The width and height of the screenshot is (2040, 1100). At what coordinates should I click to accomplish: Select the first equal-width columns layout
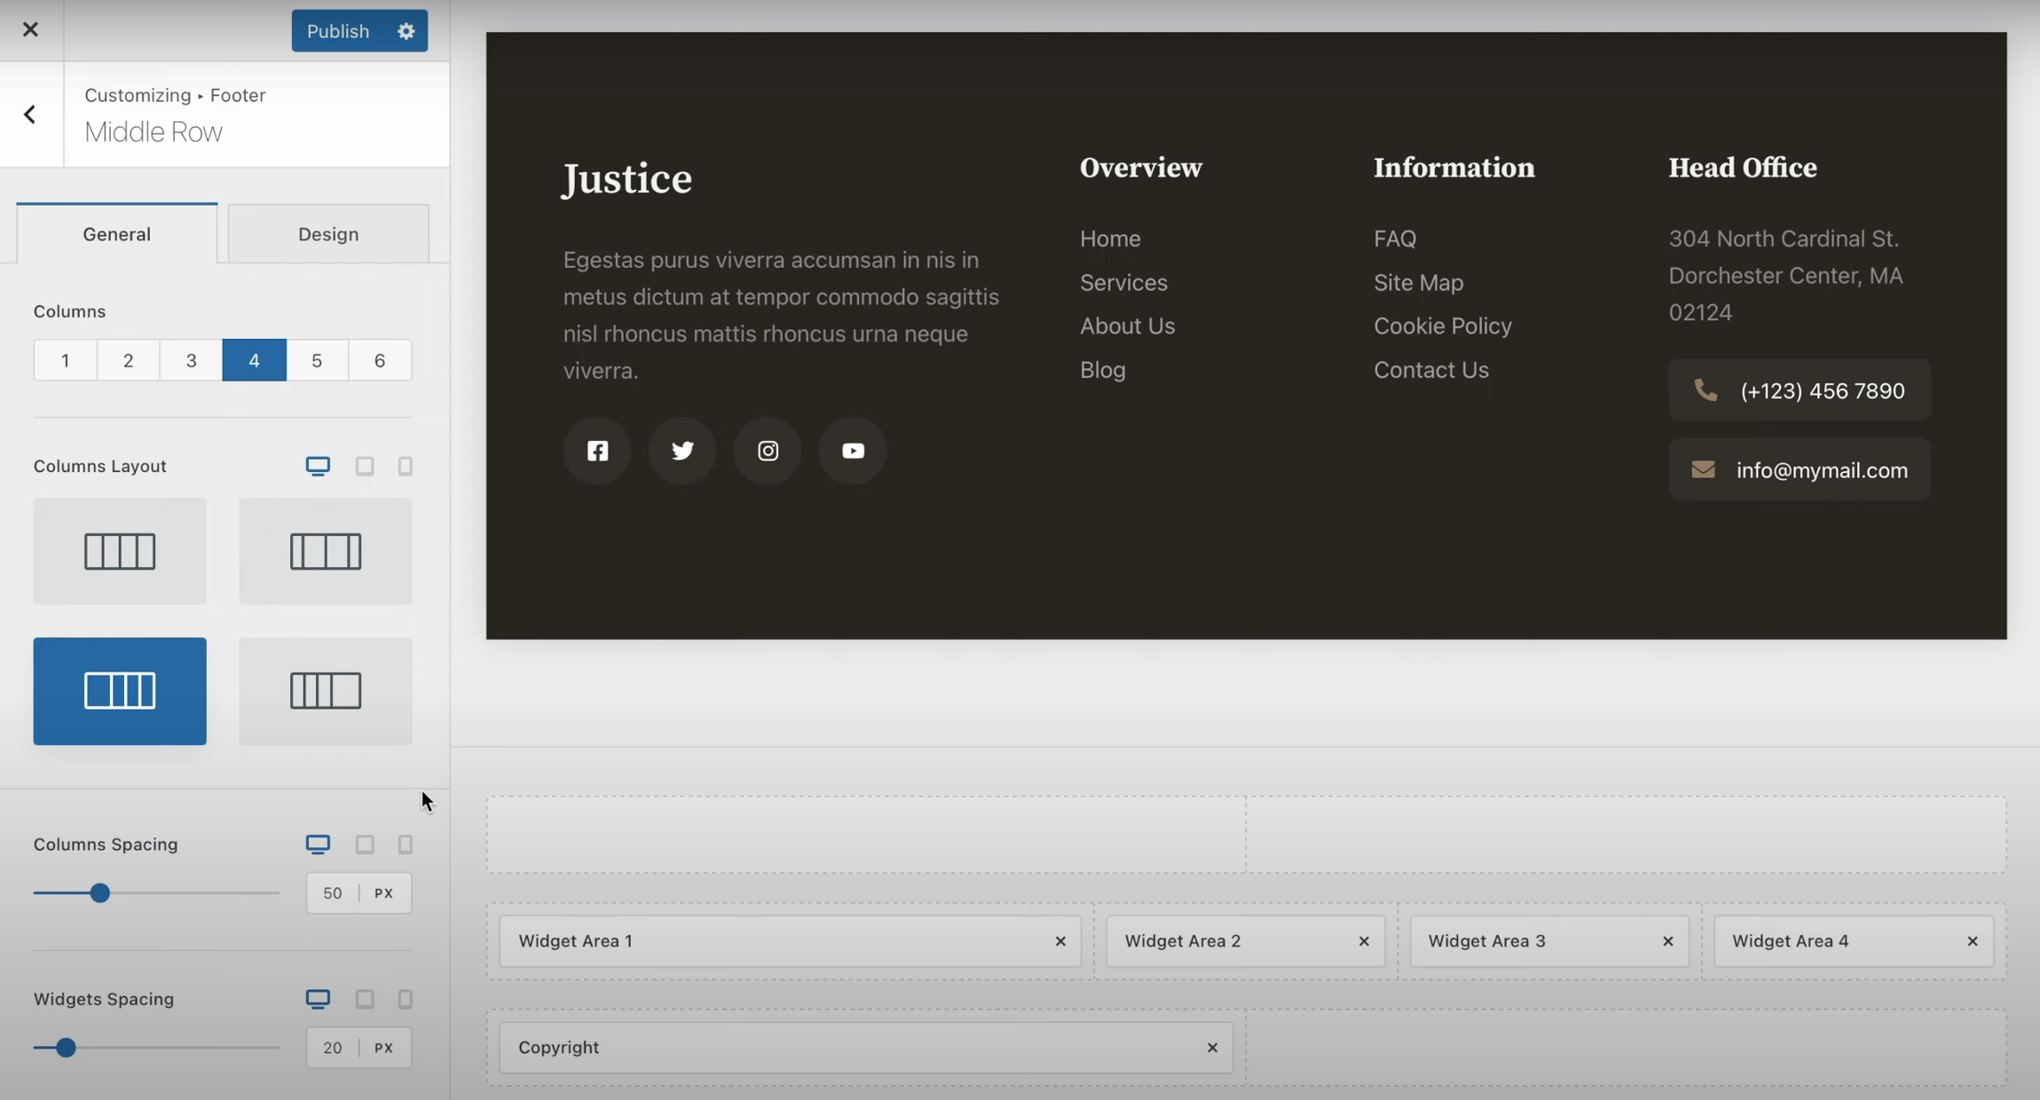120,551
